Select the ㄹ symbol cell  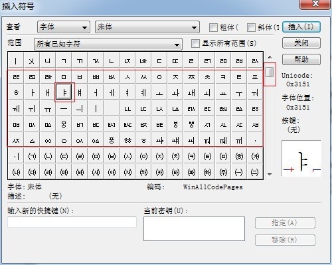coord(191,61)
